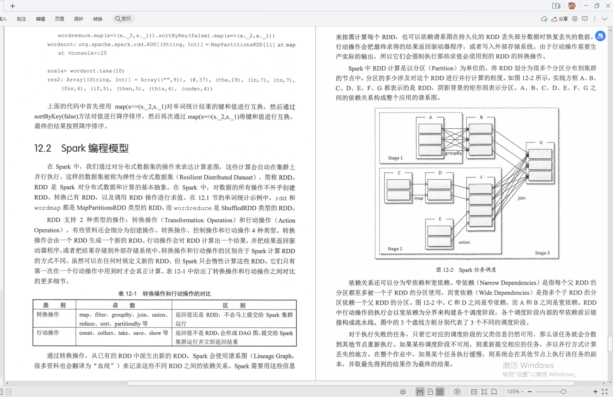This screenshot has width=613, height=397.
Task: Open the 转换 menu tab
Action: tap(98, 19)
